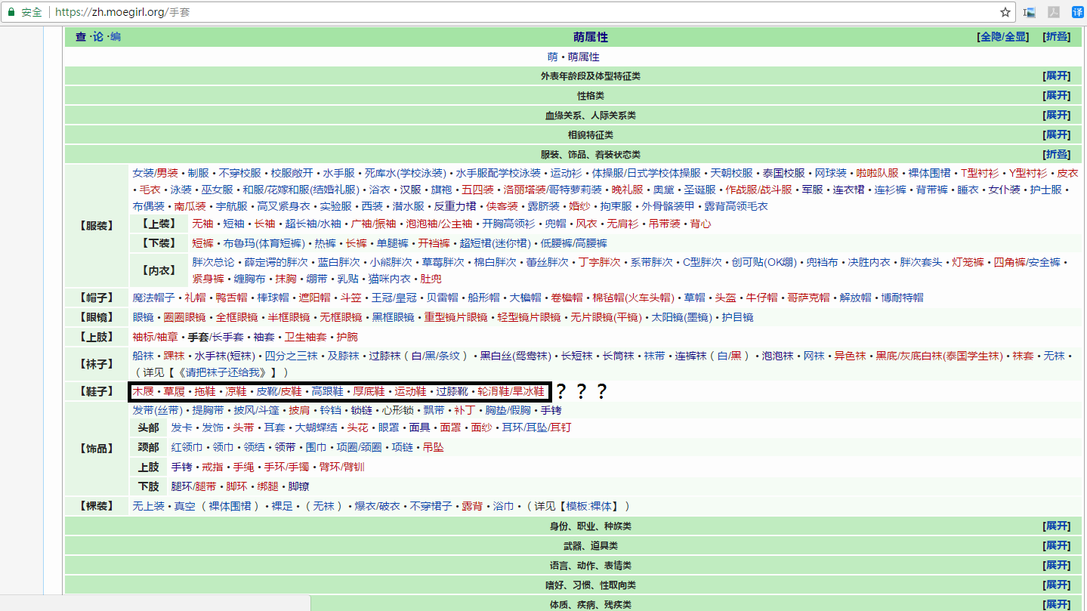Screen dimensions: 1087x611
Task: Click the image capture extension icon
Action: 1030,13
